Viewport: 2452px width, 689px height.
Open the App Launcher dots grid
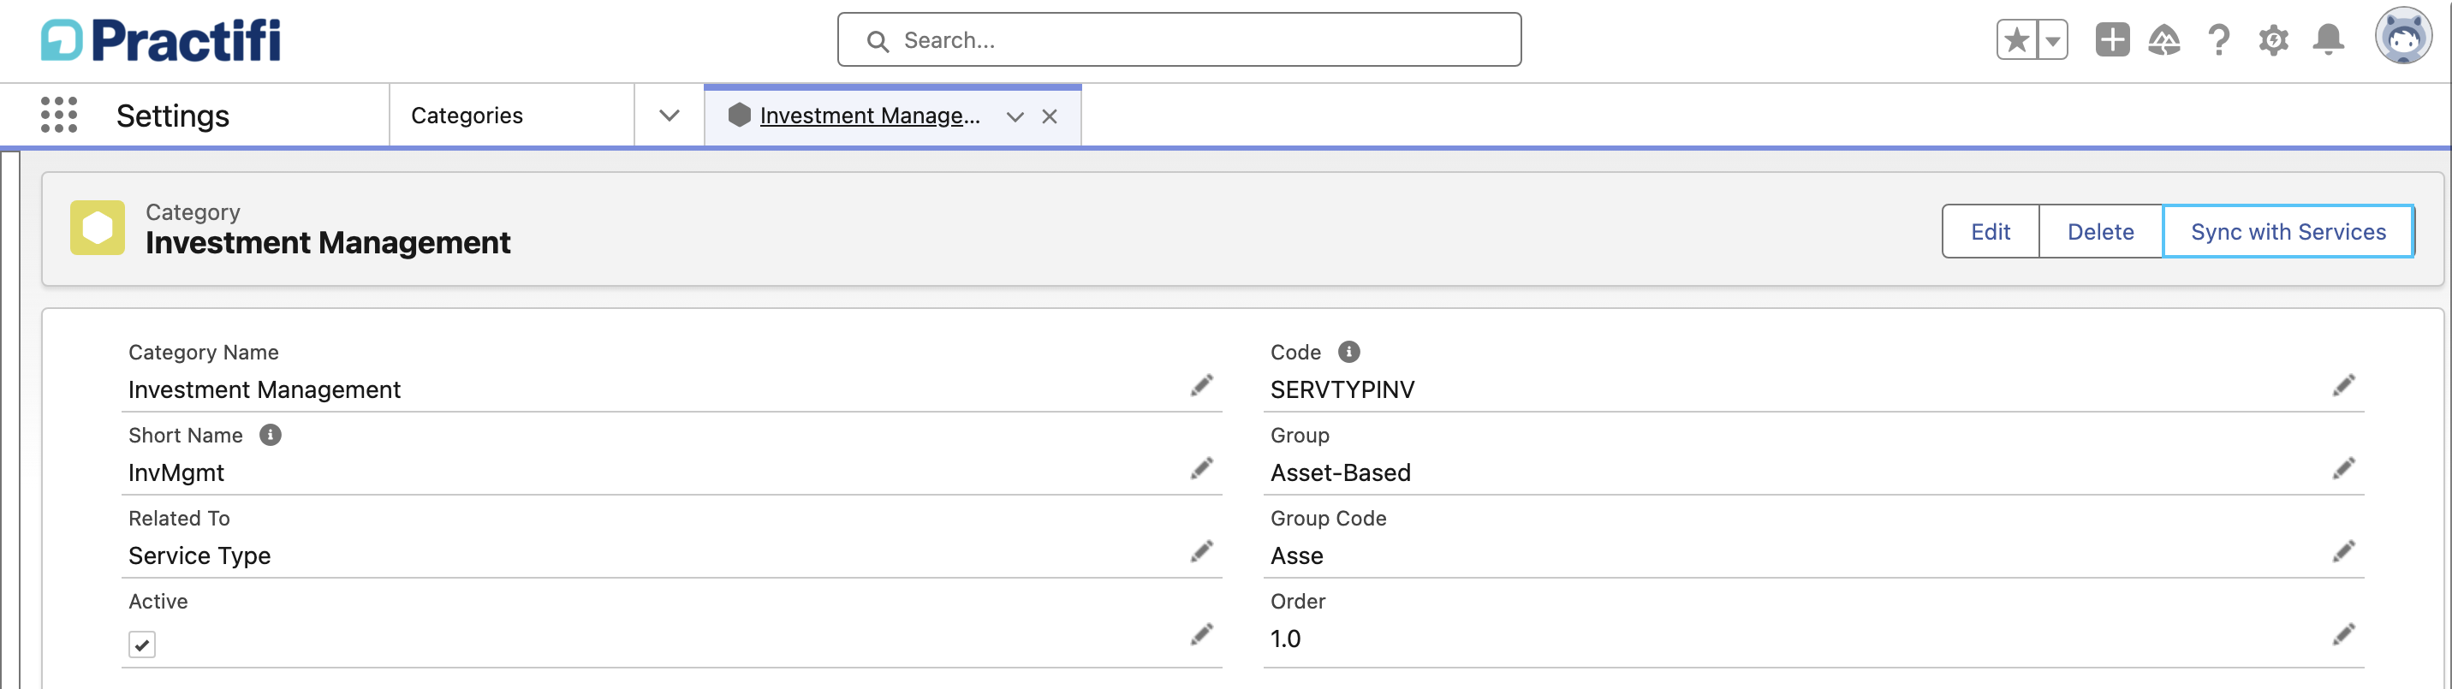click(59, 116)
